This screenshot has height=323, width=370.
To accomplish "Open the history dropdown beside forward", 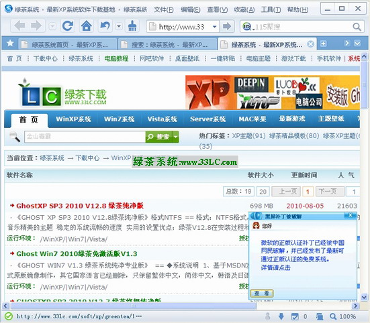I will click(x=52, y=26).
